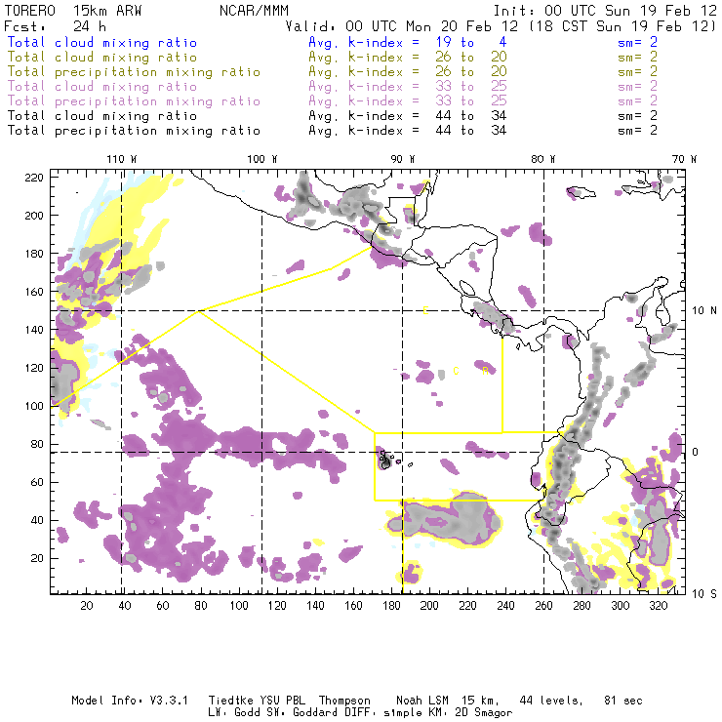Select the "44 levels," footer text
The width and height of the screenshot is (722, 722).
551,701
